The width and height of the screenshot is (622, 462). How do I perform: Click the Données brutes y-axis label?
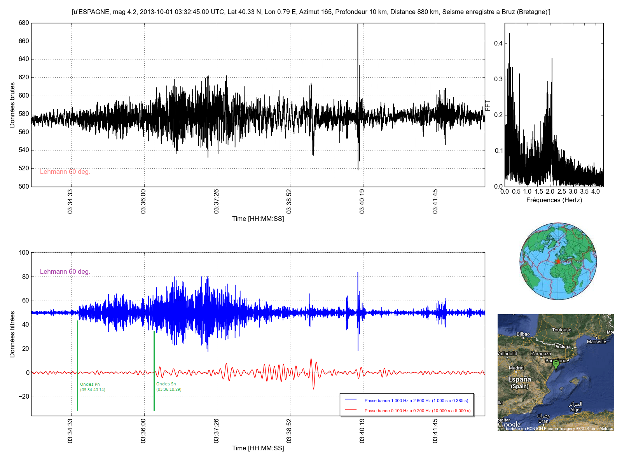[12, 105]
